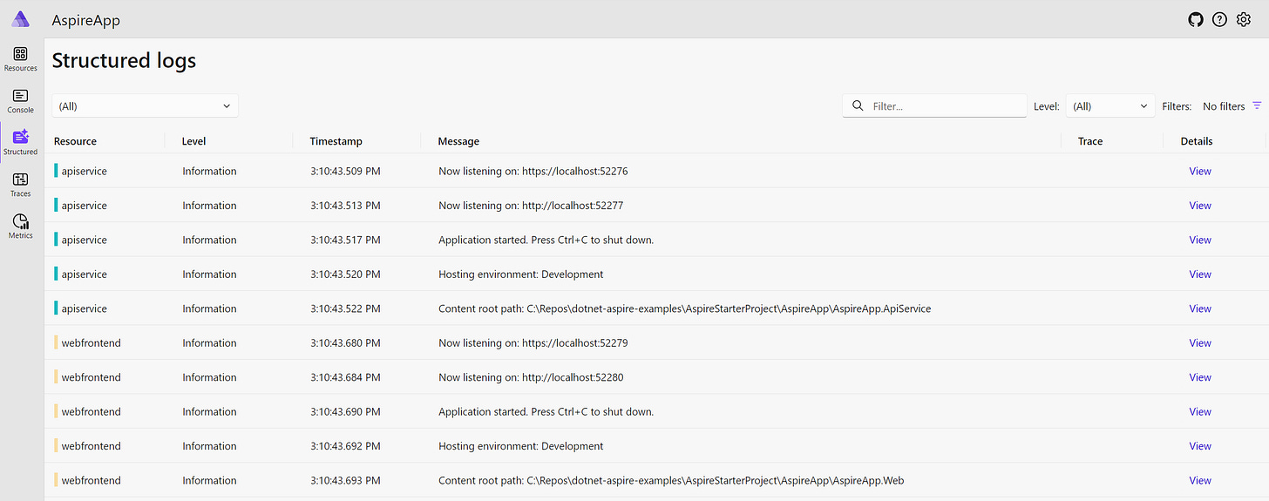
Task: View details for https://localhost:52279 log
Action: (1200, 343)
